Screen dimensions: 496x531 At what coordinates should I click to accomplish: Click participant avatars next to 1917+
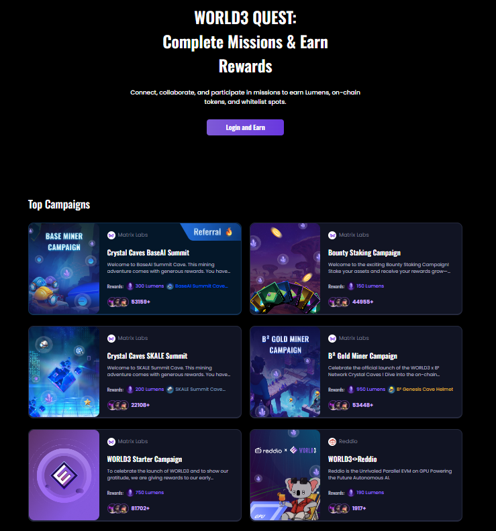point(339,508)
